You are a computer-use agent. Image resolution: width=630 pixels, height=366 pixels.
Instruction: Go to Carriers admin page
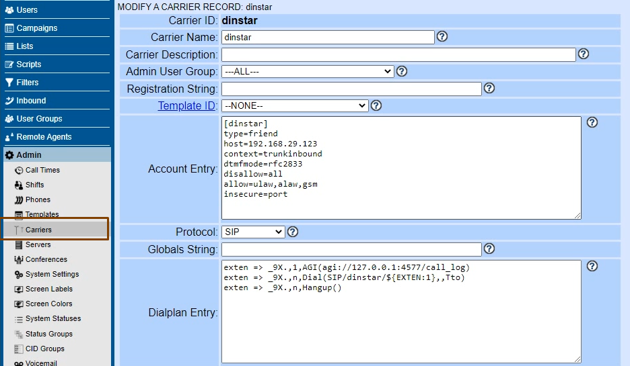pyautogui.click(x=38, y=230)
